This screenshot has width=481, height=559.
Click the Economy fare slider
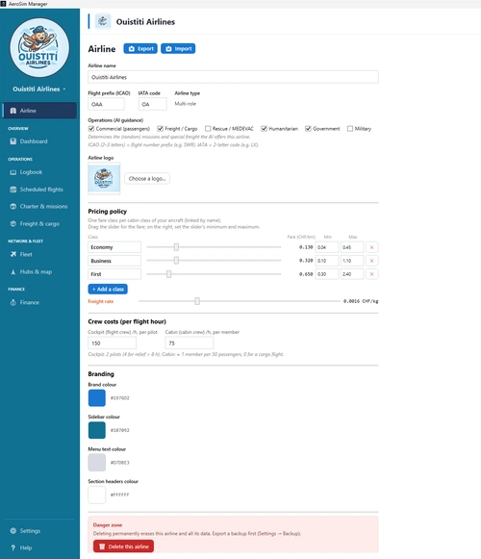214,246
